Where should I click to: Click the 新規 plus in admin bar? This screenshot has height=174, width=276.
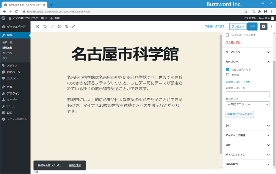pos(55,18)
